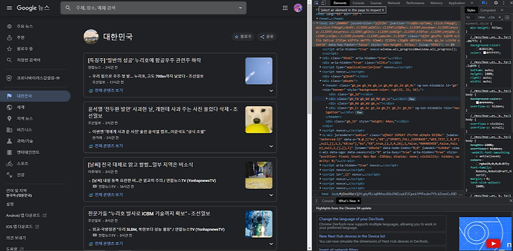Switch to the Network tab in DevTools
The height and width of the screenshot is (251, 513).
tap(393, 3)
